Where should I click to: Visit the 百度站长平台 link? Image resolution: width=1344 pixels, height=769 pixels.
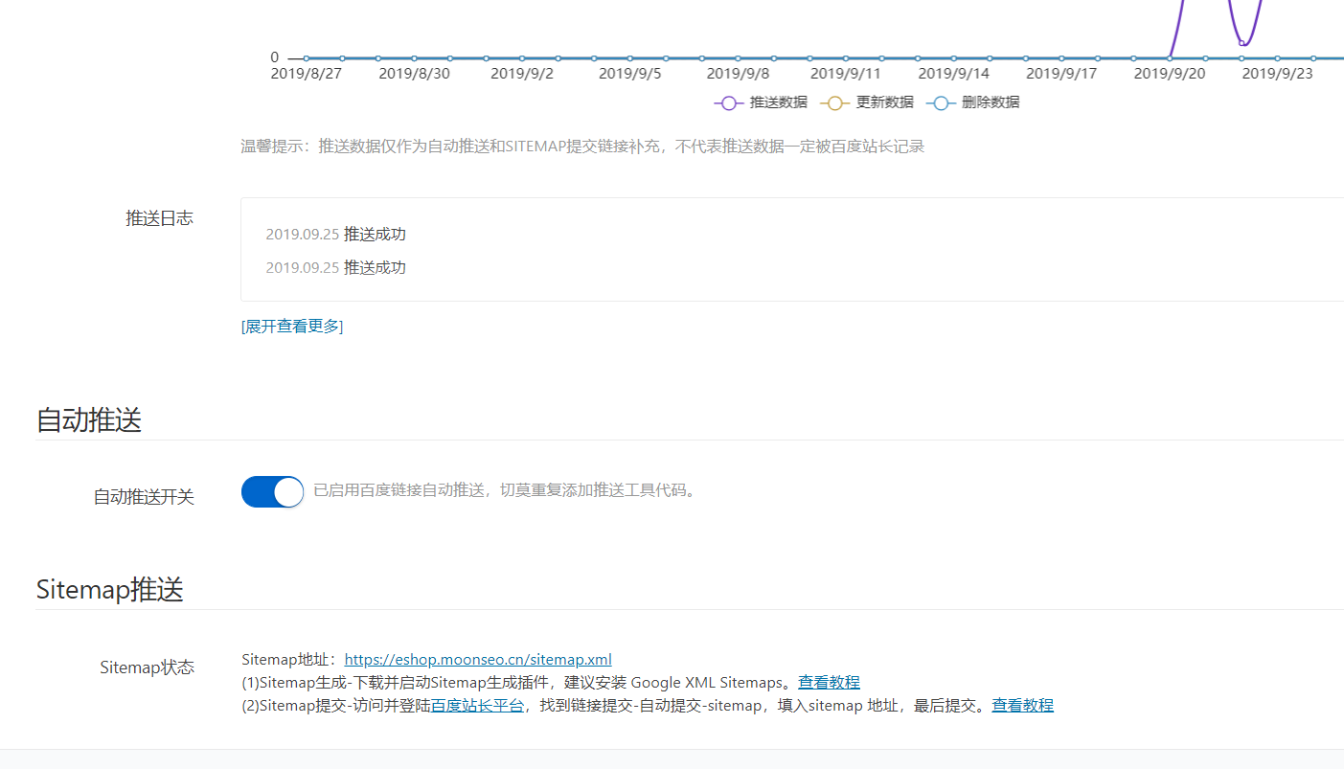477,705
